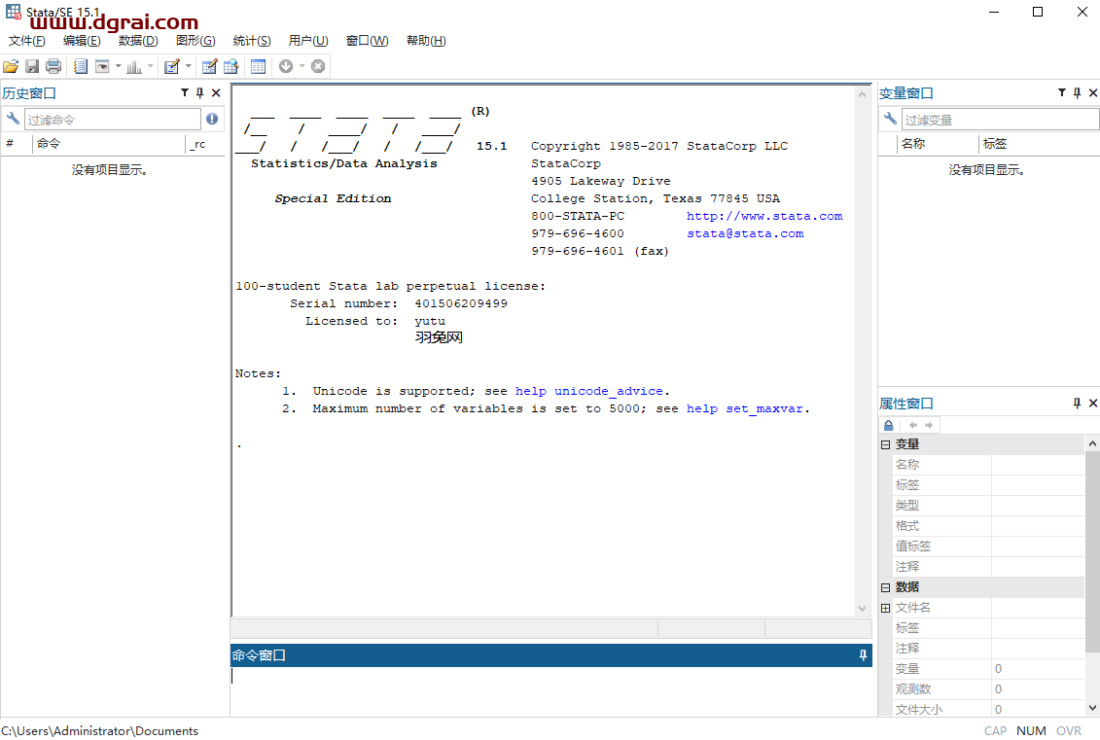Open the Log icon on the toolbar
Image resolution: width=1100 pixels, height=740 pixels.
pos(80,66)
